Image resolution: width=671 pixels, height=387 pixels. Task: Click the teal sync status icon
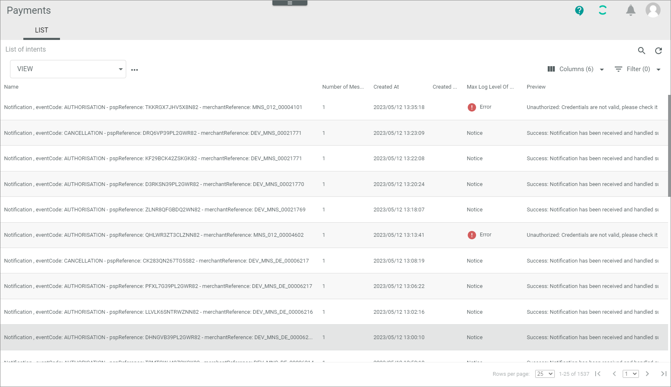(602, 10)
